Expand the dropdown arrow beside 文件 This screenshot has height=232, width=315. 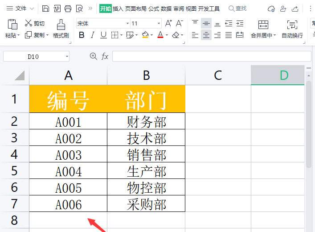[32, 8]
